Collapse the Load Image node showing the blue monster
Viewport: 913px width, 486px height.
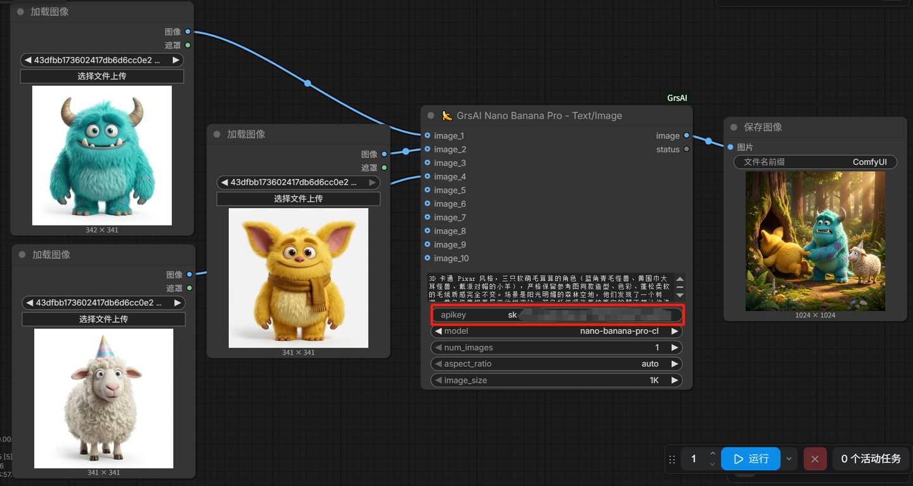(21, 12)
